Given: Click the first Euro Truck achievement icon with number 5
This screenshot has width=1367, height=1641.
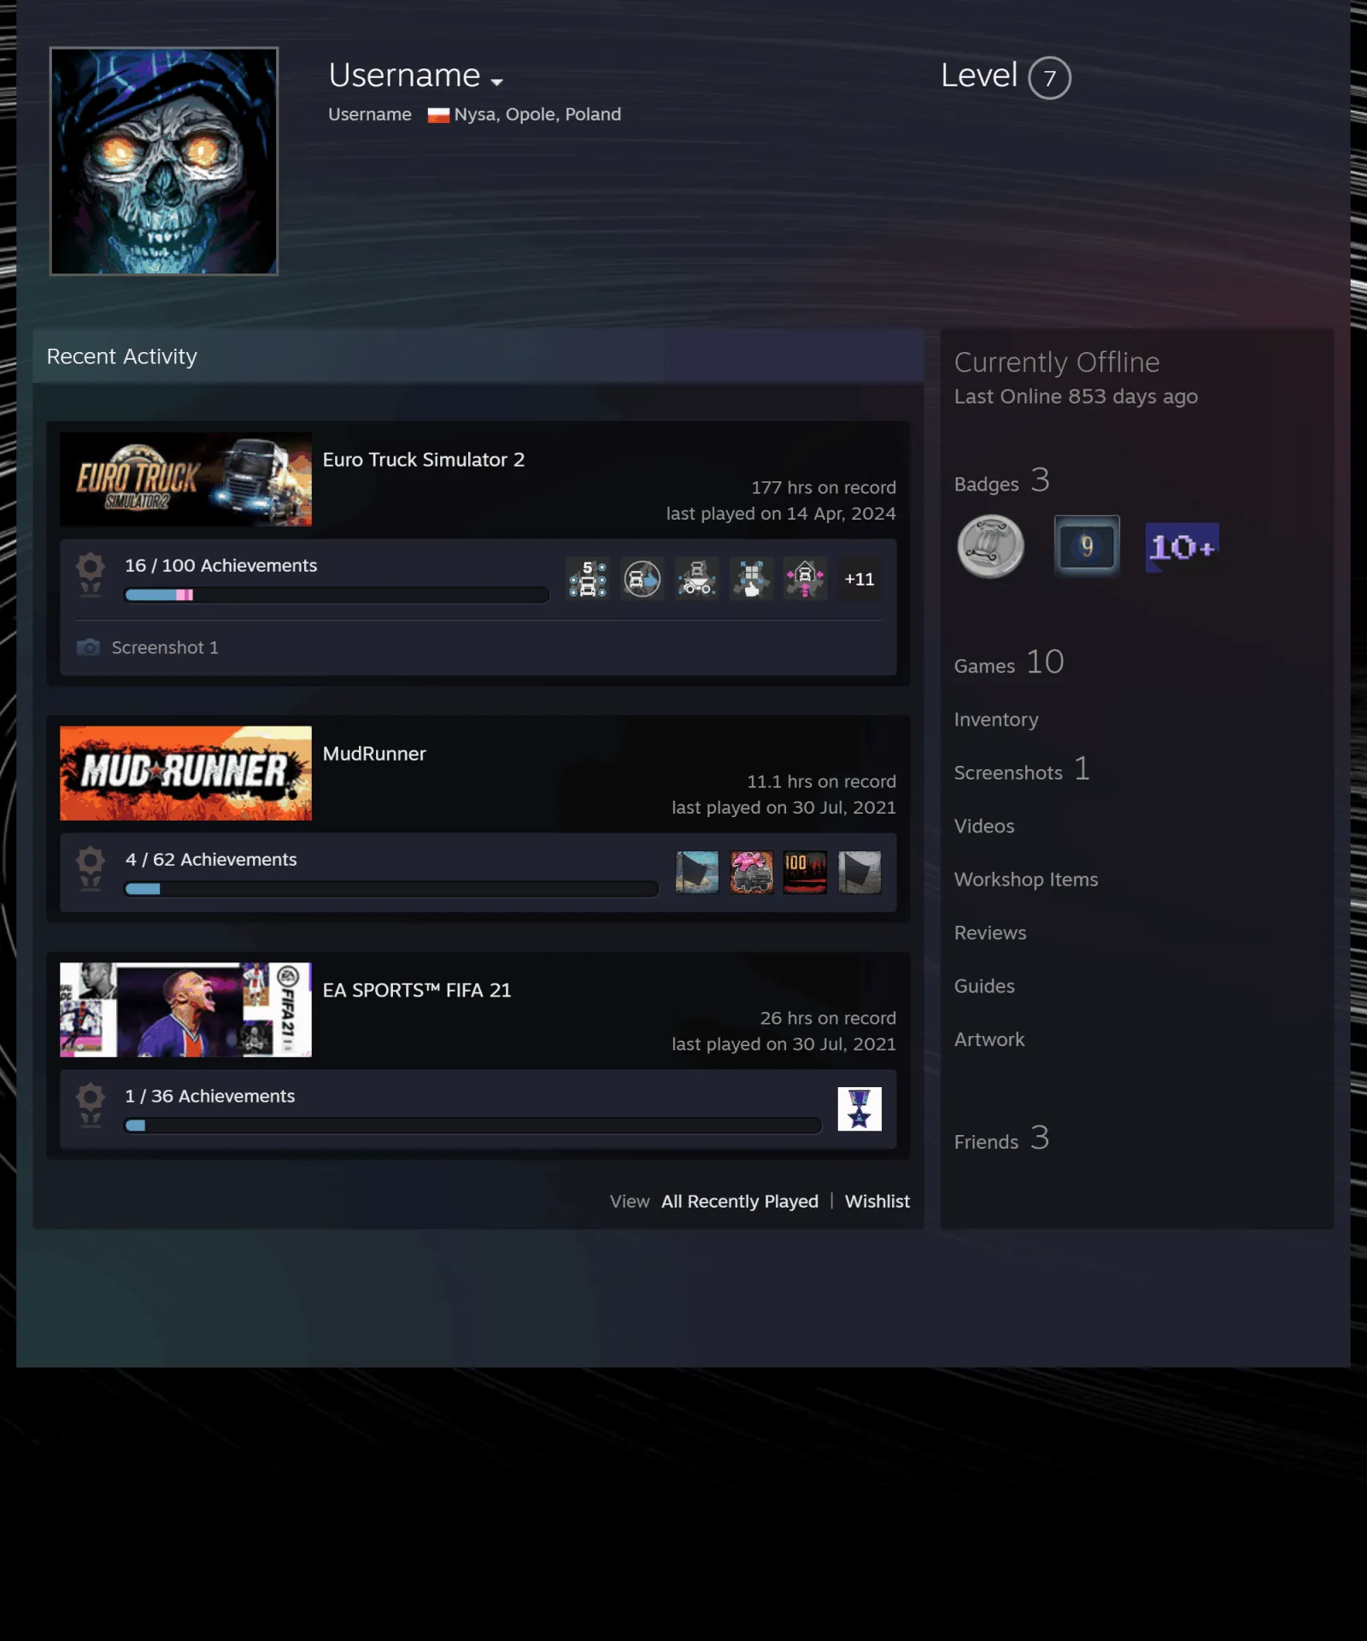Looking at the screenshot, I should click(x=588, y=579).
